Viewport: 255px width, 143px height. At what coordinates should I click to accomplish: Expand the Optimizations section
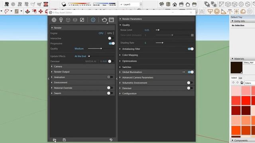[x=157, y=61]
